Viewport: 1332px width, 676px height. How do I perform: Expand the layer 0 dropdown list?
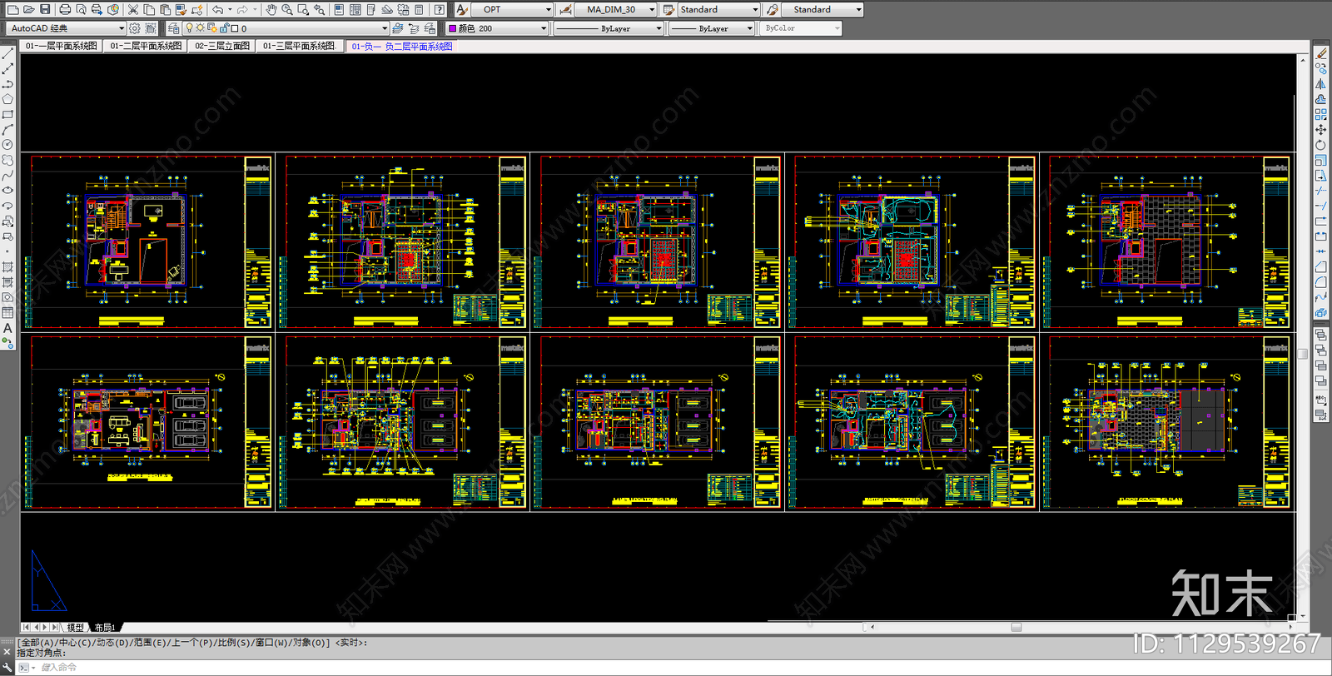pos(385,28)
